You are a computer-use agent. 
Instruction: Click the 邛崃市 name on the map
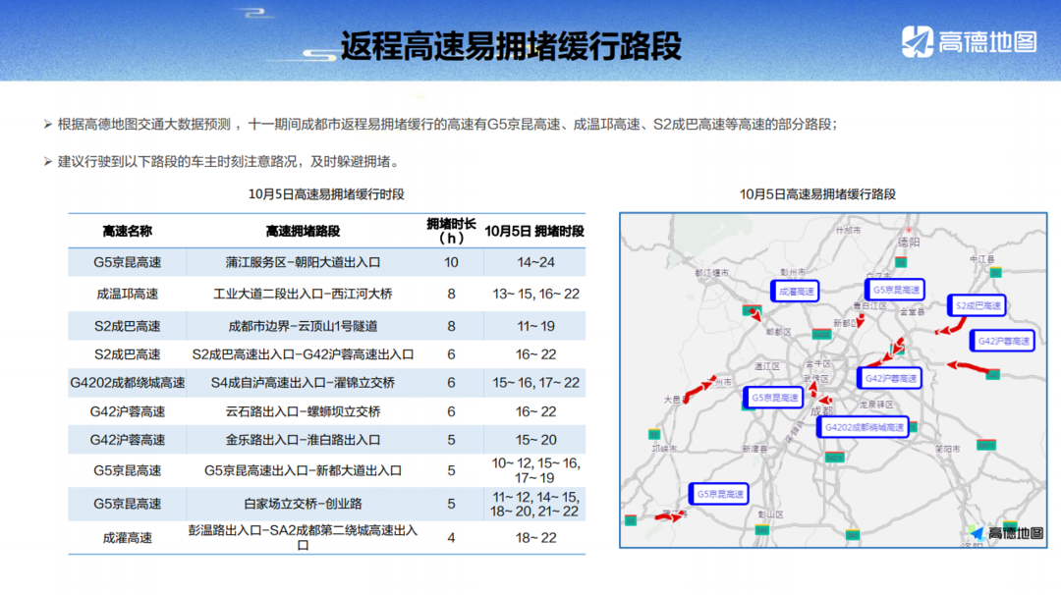pos(664,449)
